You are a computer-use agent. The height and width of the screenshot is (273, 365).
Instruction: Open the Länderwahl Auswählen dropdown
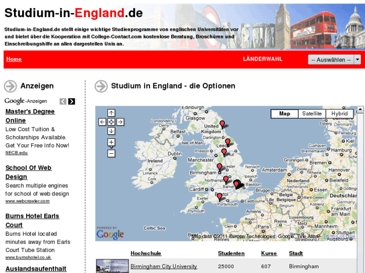[x=334, y=60]
